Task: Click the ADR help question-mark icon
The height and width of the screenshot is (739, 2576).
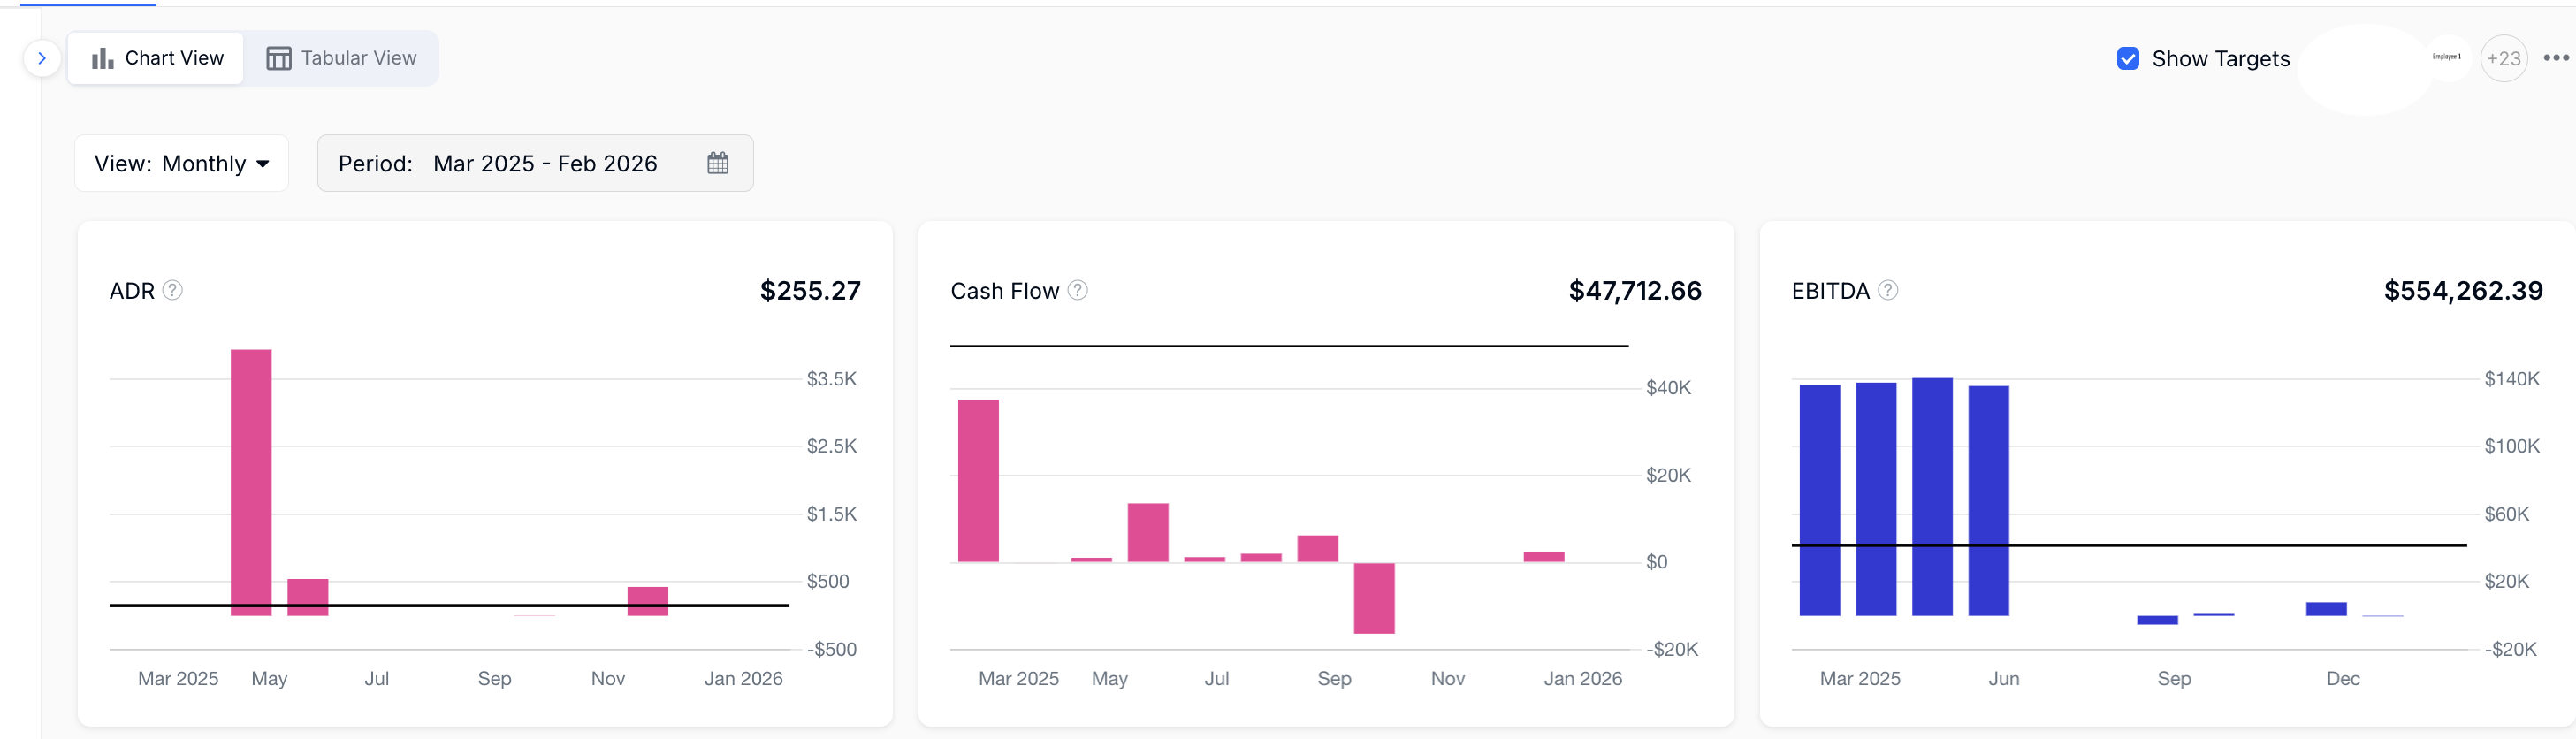Action: [x=173, y=290]
